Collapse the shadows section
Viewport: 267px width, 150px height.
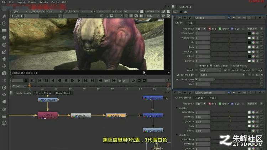coord(177,135)
